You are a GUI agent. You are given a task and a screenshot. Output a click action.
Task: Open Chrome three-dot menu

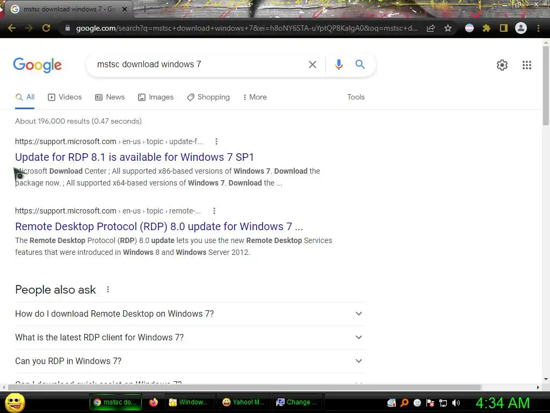pos(538,28)
